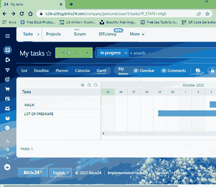Expand the Tasks section chevron
Image resolution: width=216 pixels, height=187 pixels.
coord(38,34)
